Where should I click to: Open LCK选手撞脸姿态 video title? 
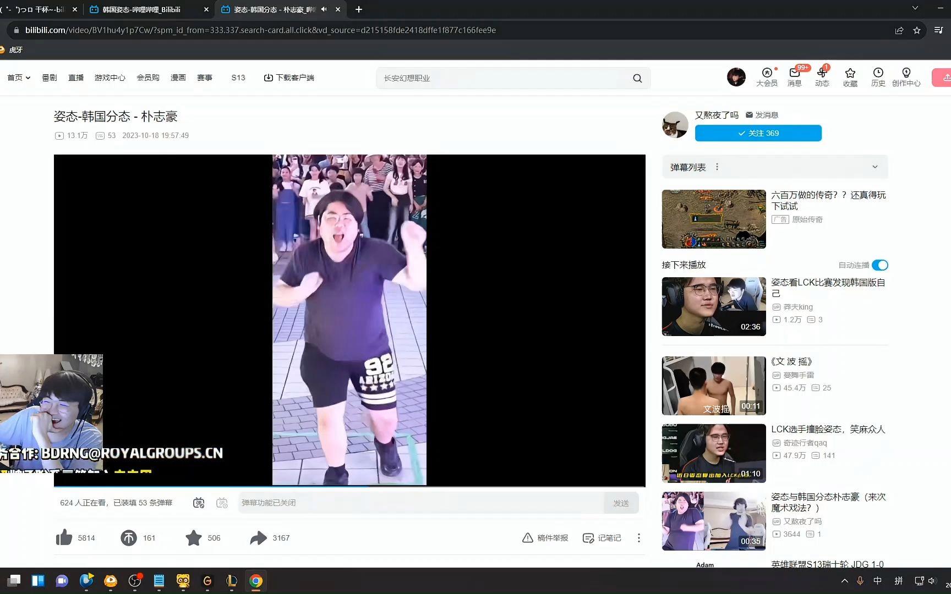coord(828,429)
